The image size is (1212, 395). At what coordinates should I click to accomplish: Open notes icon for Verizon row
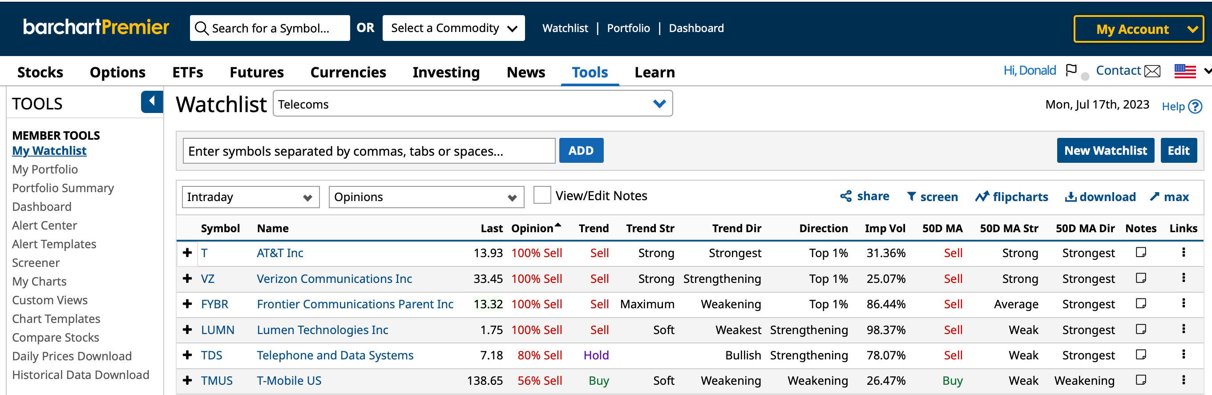(1140, 278)
